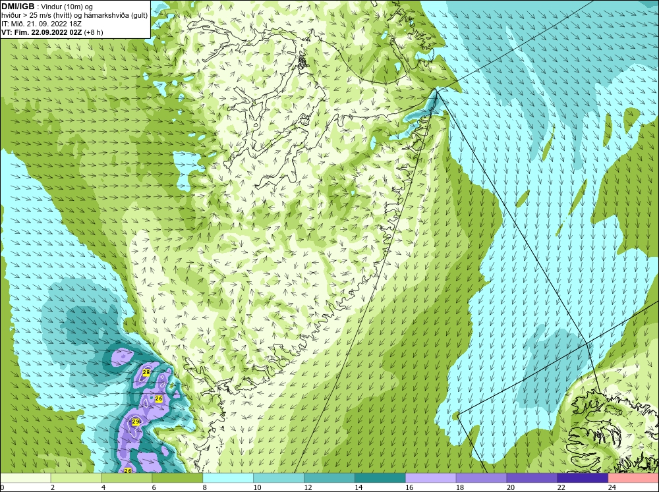Click the violet 20–22 m/s legend swatch
659x492 pixels.
[532, 478]
